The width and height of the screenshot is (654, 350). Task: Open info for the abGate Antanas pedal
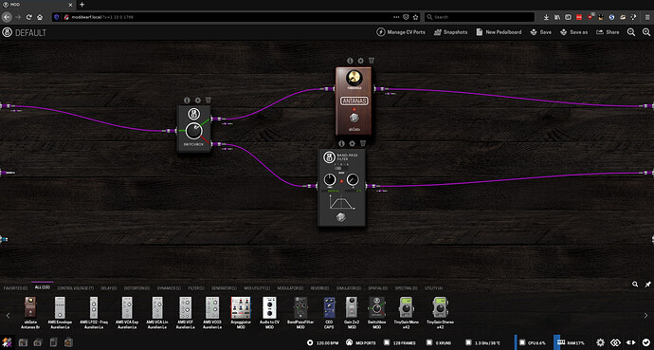[x=350, y=61]
